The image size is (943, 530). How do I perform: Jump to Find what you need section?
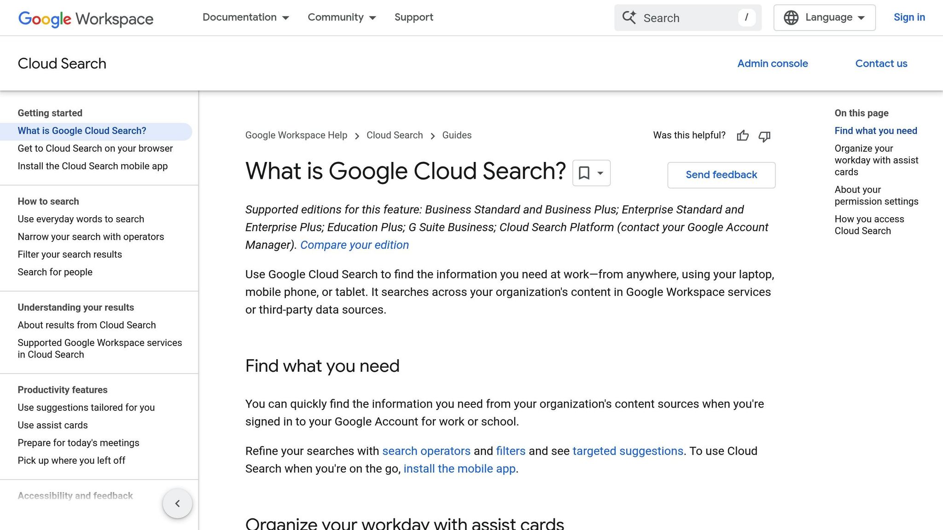click(876, 131)
